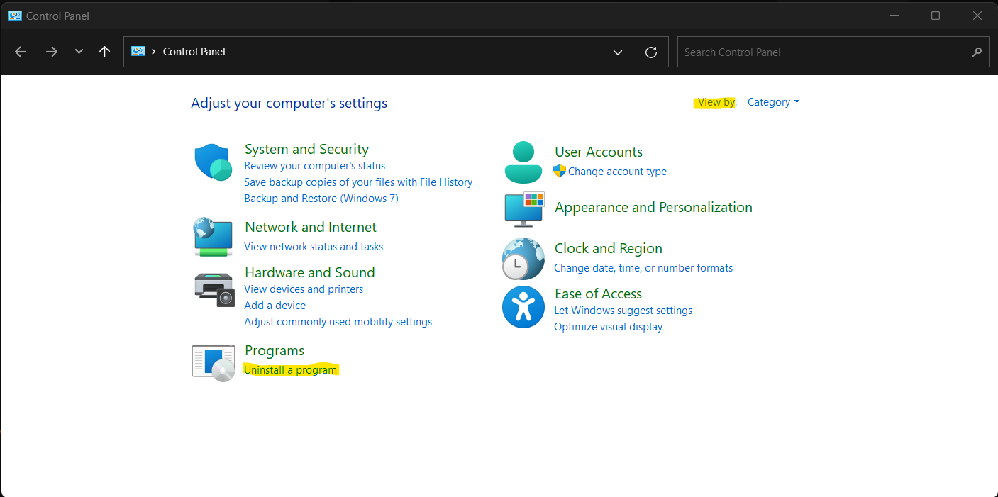Open the View by Category dropdown
This screenshot has width=998, height=497.
coord(773,102)
